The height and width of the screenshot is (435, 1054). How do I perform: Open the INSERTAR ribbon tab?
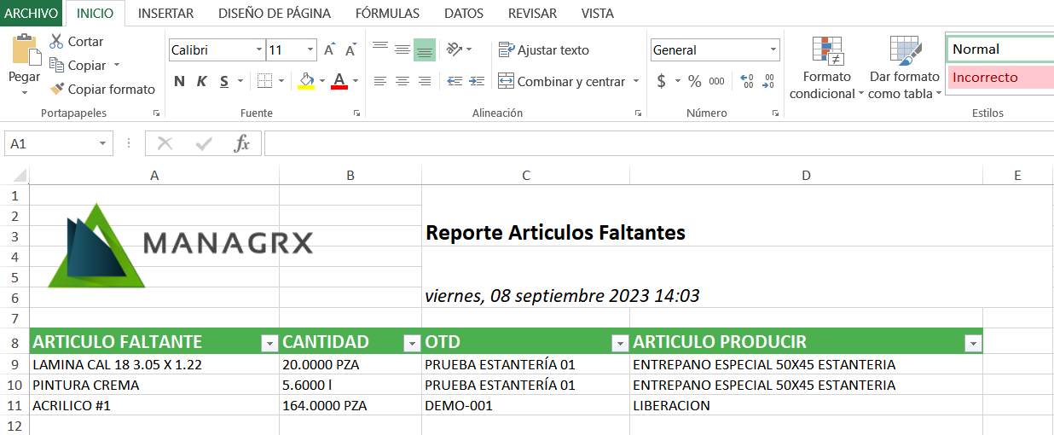tap(165, 13)
